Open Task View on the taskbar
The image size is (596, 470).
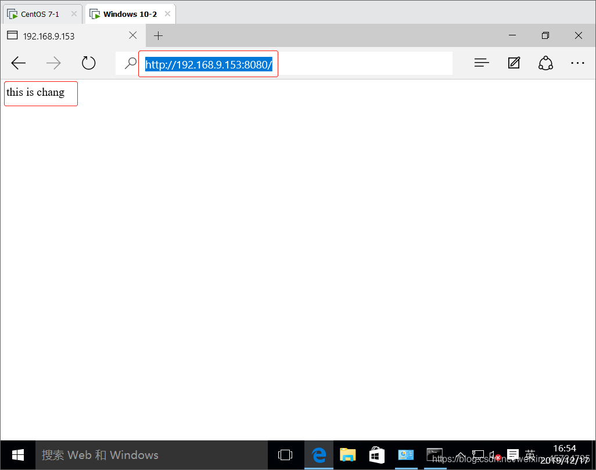click(x=285, y=455)
